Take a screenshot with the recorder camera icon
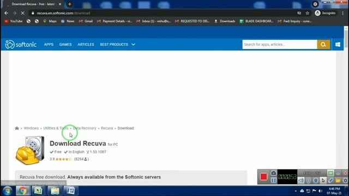 click(x=274, y=173)
